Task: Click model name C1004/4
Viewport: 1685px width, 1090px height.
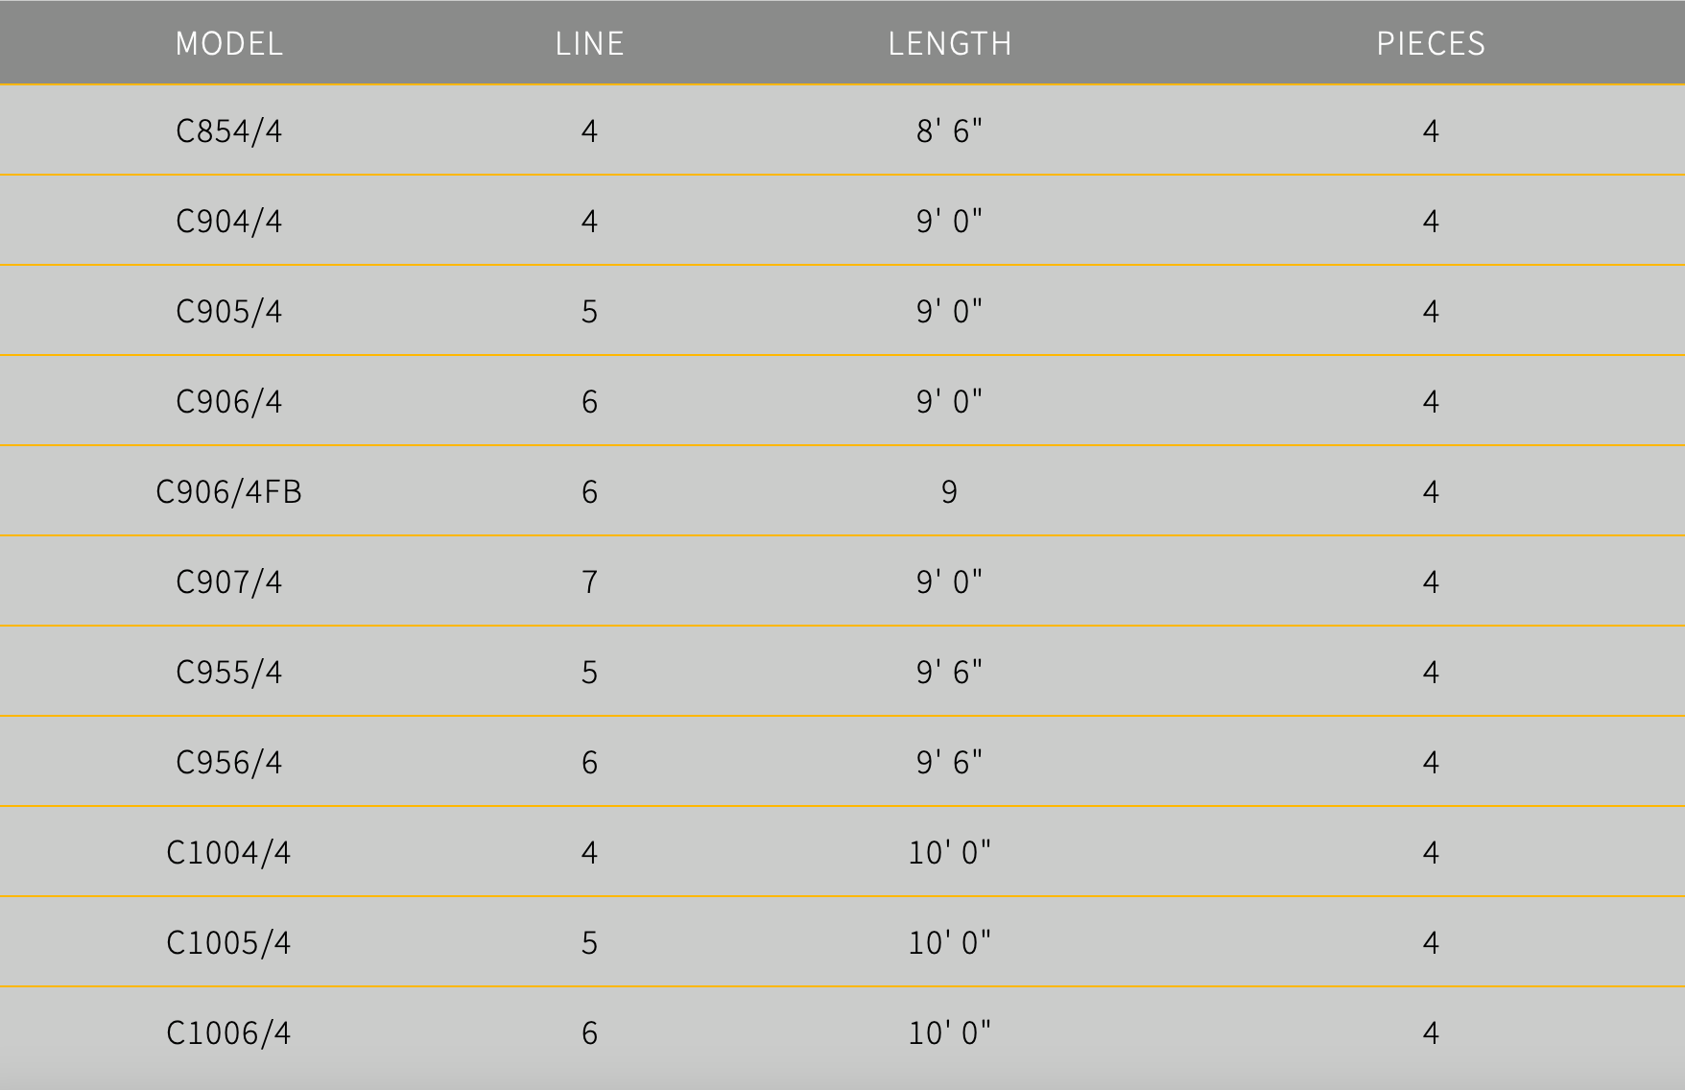Action: click(x=229, y=852)
